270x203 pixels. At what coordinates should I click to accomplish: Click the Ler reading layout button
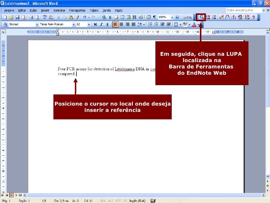coord(187,17)
